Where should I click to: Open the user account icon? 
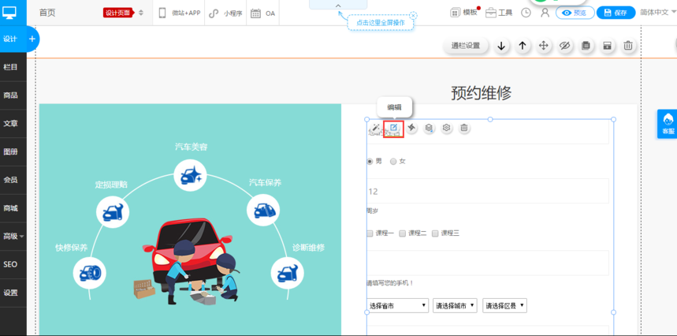pyautogui.click(x=545, y=13)
